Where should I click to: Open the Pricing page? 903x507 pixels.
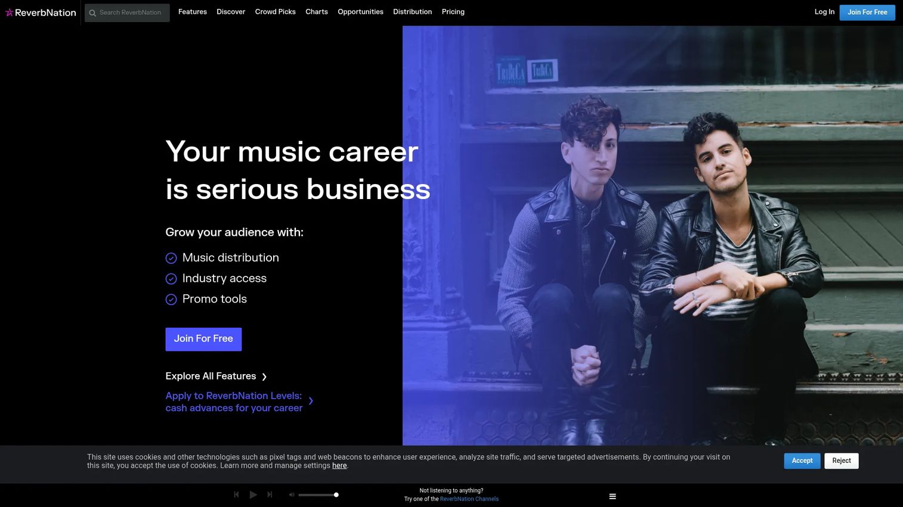453,12
